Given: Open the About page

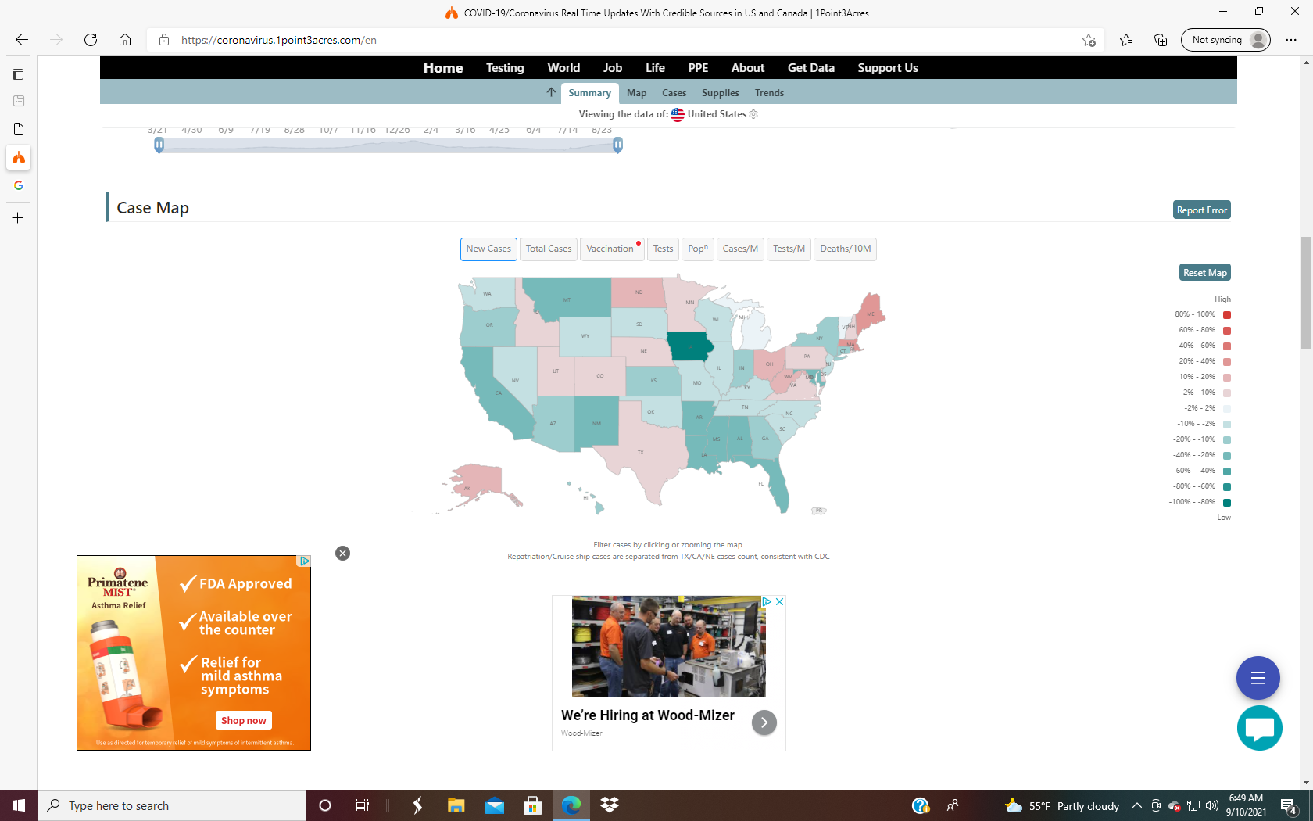Looking at the screenshot, I should coord(748,68).
